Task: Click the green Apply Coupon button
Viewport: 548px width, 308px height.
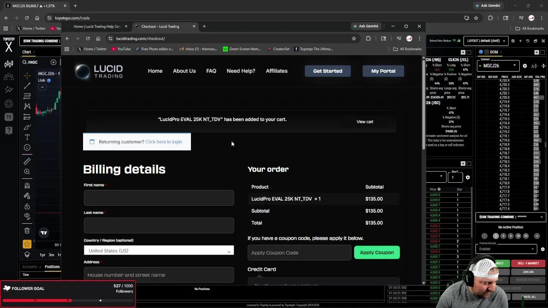Action: coord(377,252)
